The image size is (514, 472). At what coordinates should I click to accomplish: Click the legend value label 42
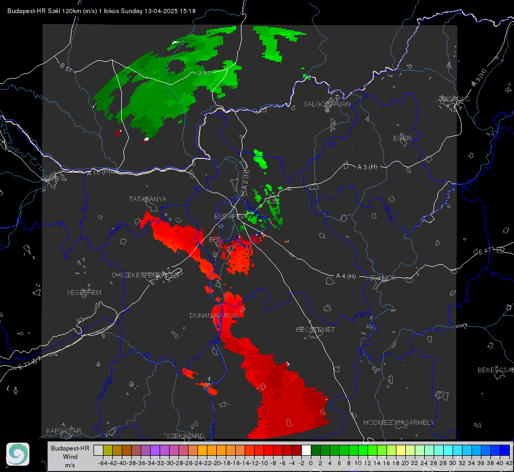509,463
